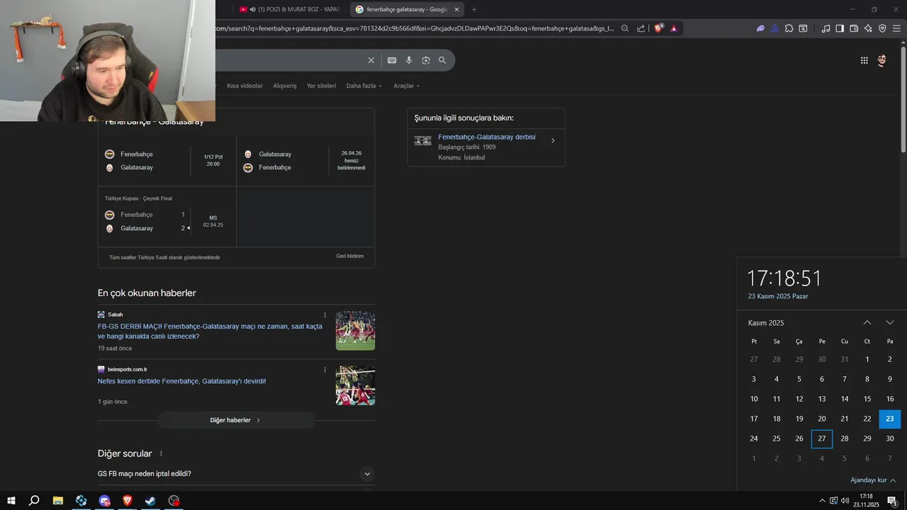Click the Brave VPN shield icon
This screenshot has height=510, width=907.
(x=882, y=28)
